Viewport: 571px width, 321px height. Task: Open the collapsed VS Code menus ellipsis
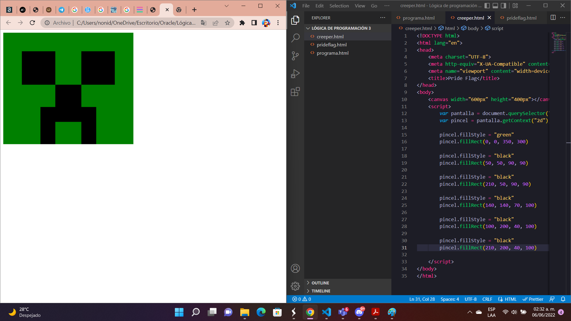(387, 6)
